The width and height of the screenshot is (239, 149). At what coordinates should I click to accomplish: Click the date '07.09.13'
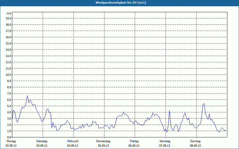[x=165, y=146]
